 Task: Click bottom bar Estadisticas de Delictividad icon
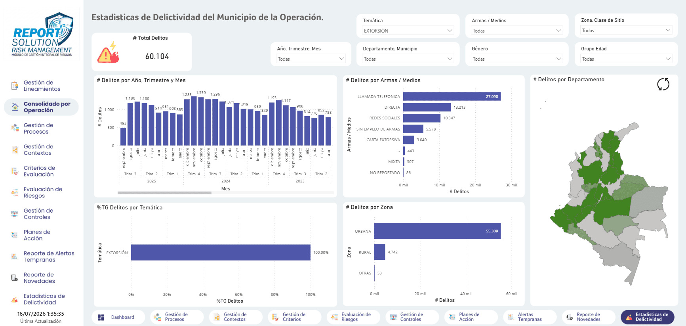629,317
